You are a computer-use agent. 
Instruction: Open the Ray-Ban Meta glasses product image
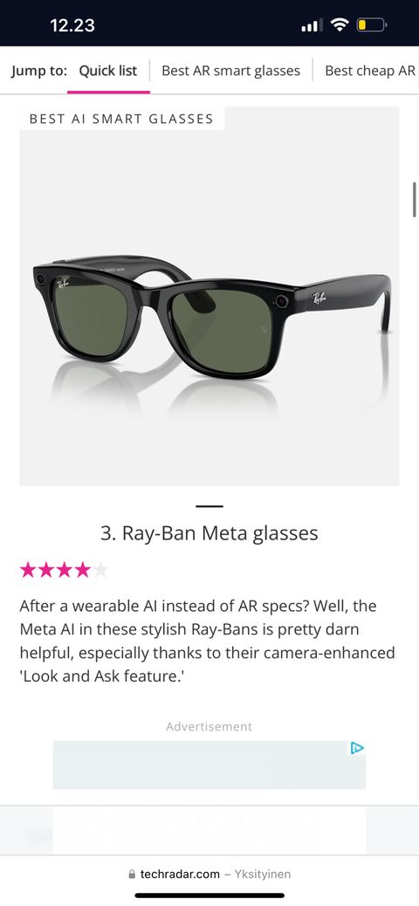pos(209,296)
